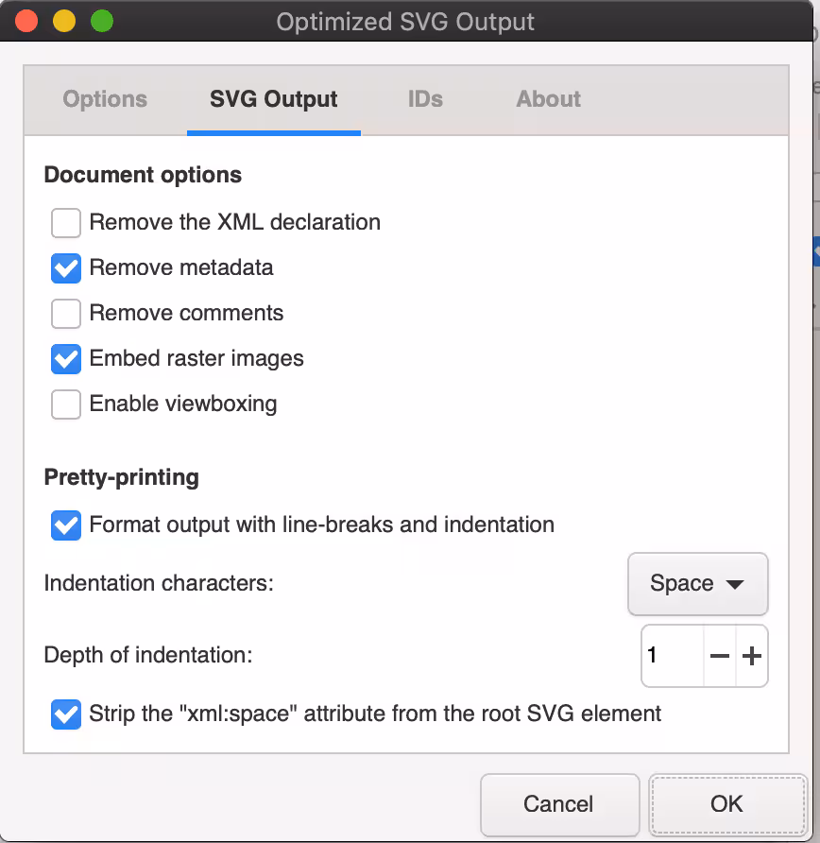Open the IDs tab
This screenshot has height=843, width=820.
point(425,99)
